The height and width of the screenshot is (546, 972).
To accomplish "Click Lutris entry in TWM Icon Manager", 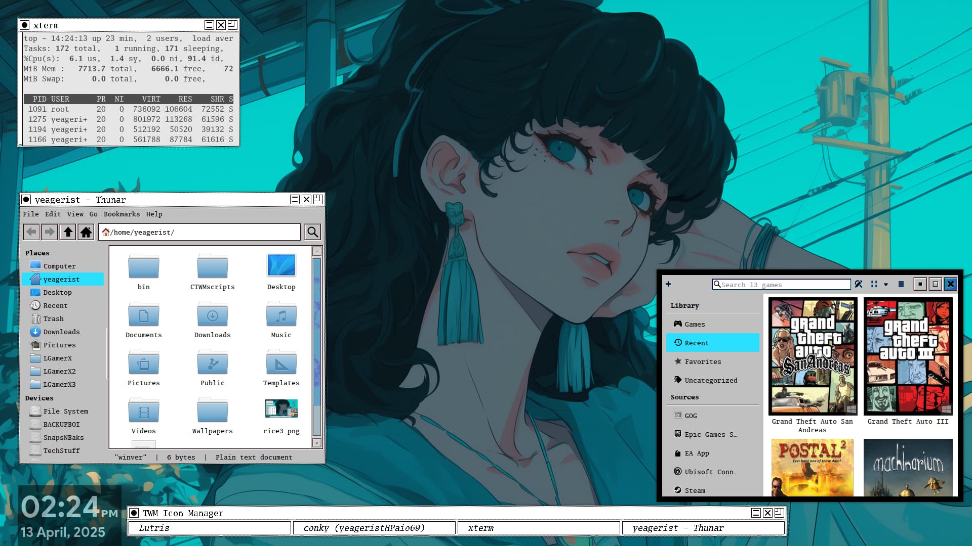I will (x=210, y=528).
